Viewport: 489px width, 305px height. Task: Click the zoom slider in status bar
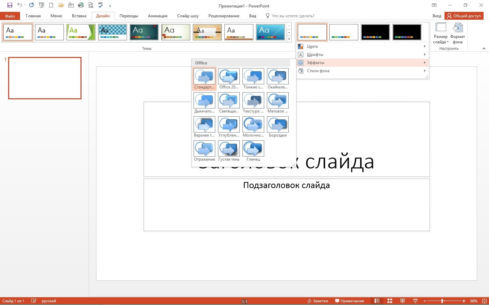[x=443, y=301]
